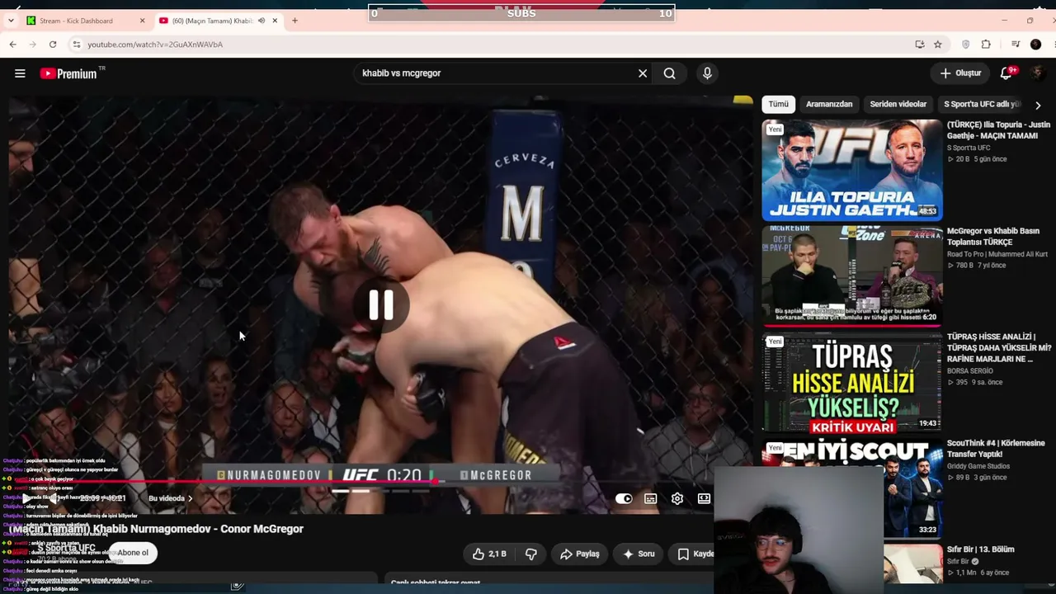Show more filter chips with right arrow

point(1038,105)
